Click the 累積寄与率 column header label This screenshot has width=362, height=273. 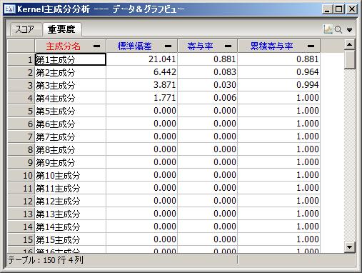pos(271,46)
